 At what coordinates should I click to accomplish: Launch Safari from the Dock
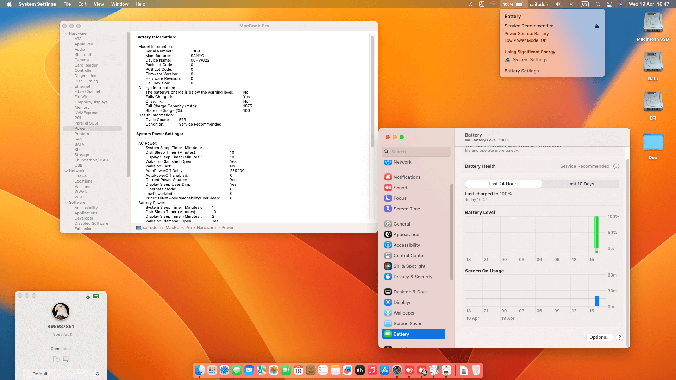coord(224,370)
